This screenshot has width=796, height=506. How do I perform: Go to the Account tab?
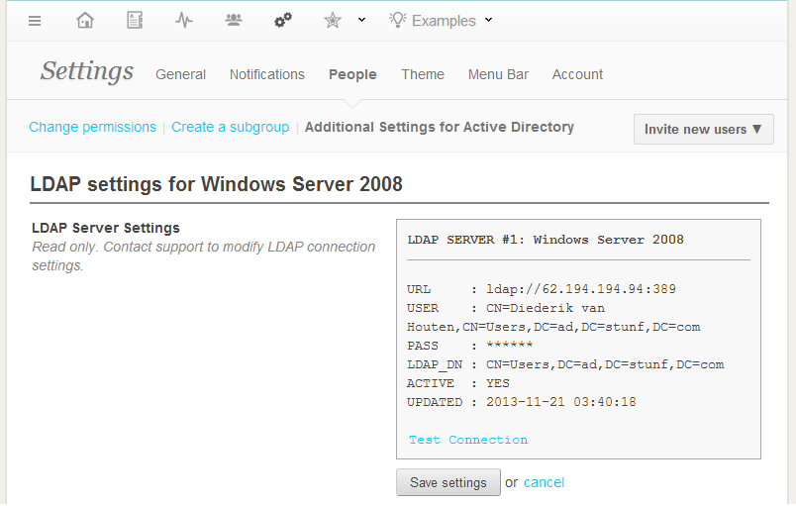pyautogui.click(x=577, y=74)
